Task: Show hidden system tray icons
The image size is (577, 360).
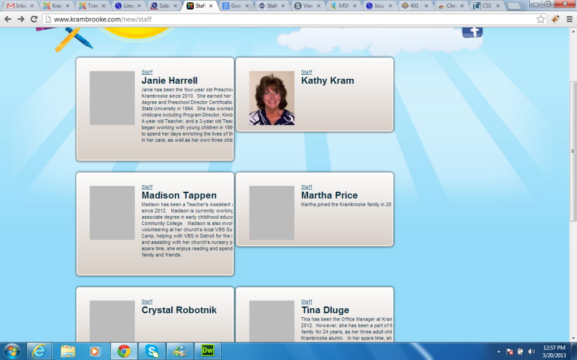Action: click(x=499, y=352)
